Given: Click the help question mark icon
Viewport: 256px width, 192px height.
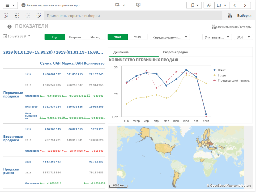Looking at the screenshot, I should [x=10, y=27].
